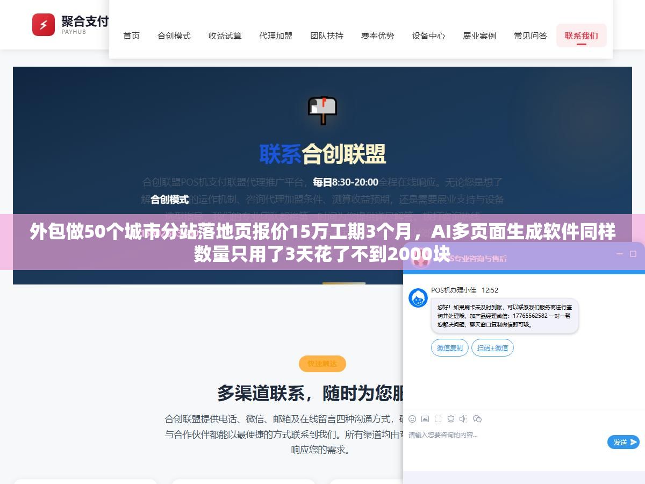Image resolution: width=645 pixels, height=484 pixels.
Task: Click the 扫码+微信 button in chat
Action: [x=492, y=348]
